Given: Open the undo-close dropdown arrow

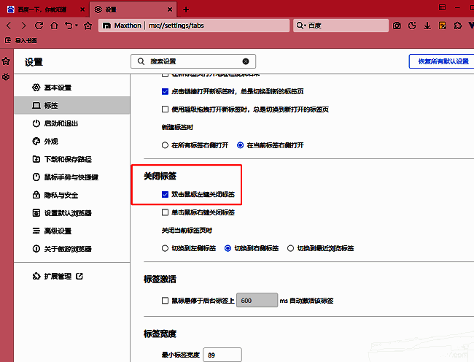Looking at the screenshot, I should (x=75, y=26).
